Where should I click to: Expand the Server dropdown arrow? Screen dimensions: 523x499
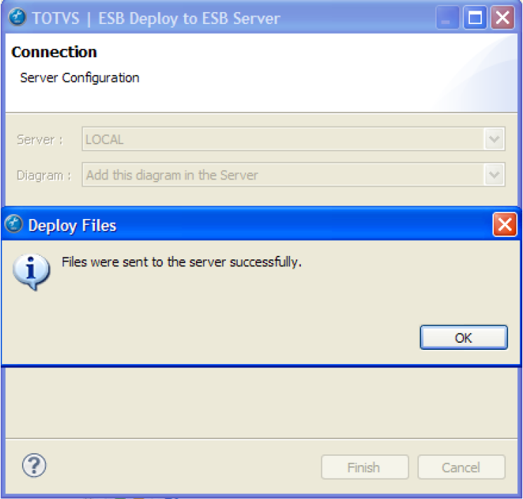pos(494,139)
